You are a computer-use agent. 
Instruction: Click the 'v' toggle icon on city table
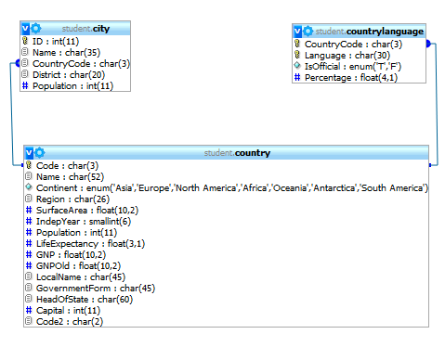coord(25,29)
